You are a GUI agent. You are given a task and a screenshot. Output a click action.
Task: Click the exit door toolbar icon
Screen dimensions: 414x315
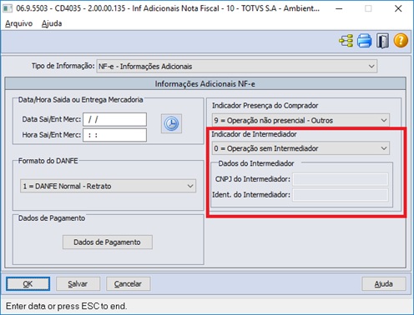point(382,41)
